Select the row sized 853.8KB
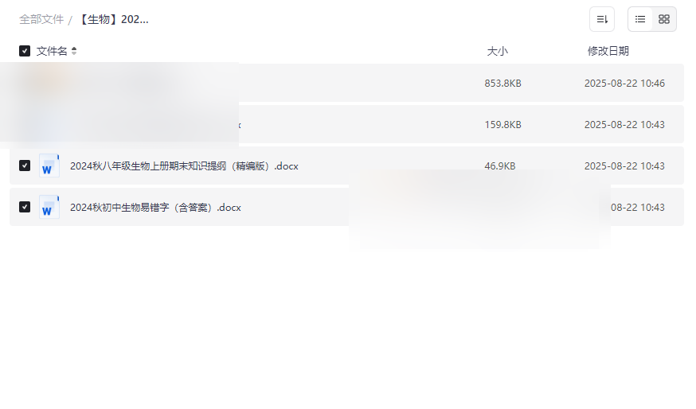 pyautogui.click(x=346, y=83)
